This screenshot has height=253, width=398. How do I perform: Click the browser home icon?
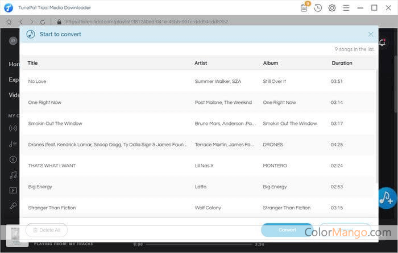(9, 22)
